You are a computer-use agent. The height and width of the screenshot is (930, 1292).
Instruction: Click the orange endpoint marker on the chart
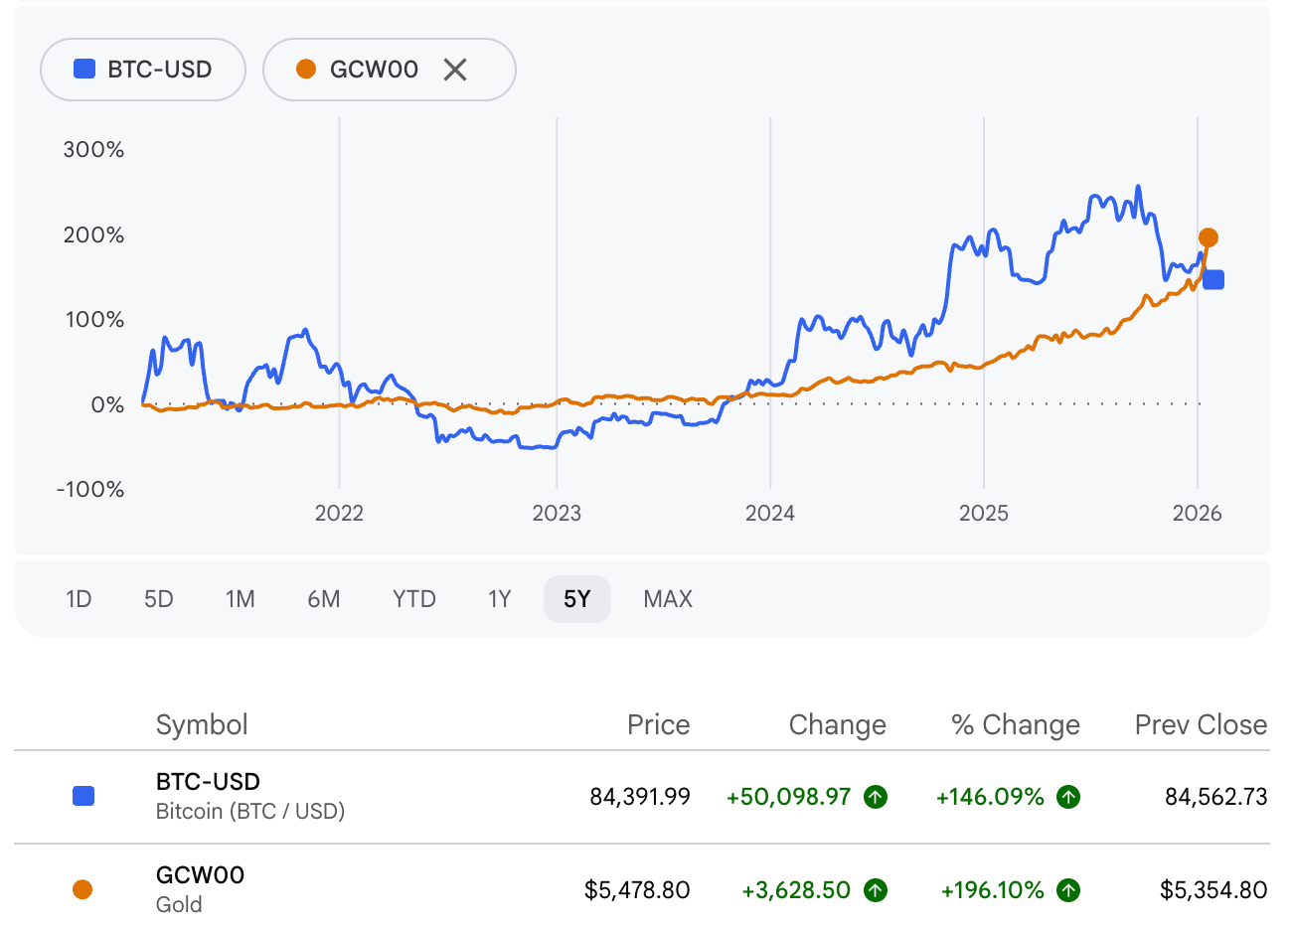1208,237
